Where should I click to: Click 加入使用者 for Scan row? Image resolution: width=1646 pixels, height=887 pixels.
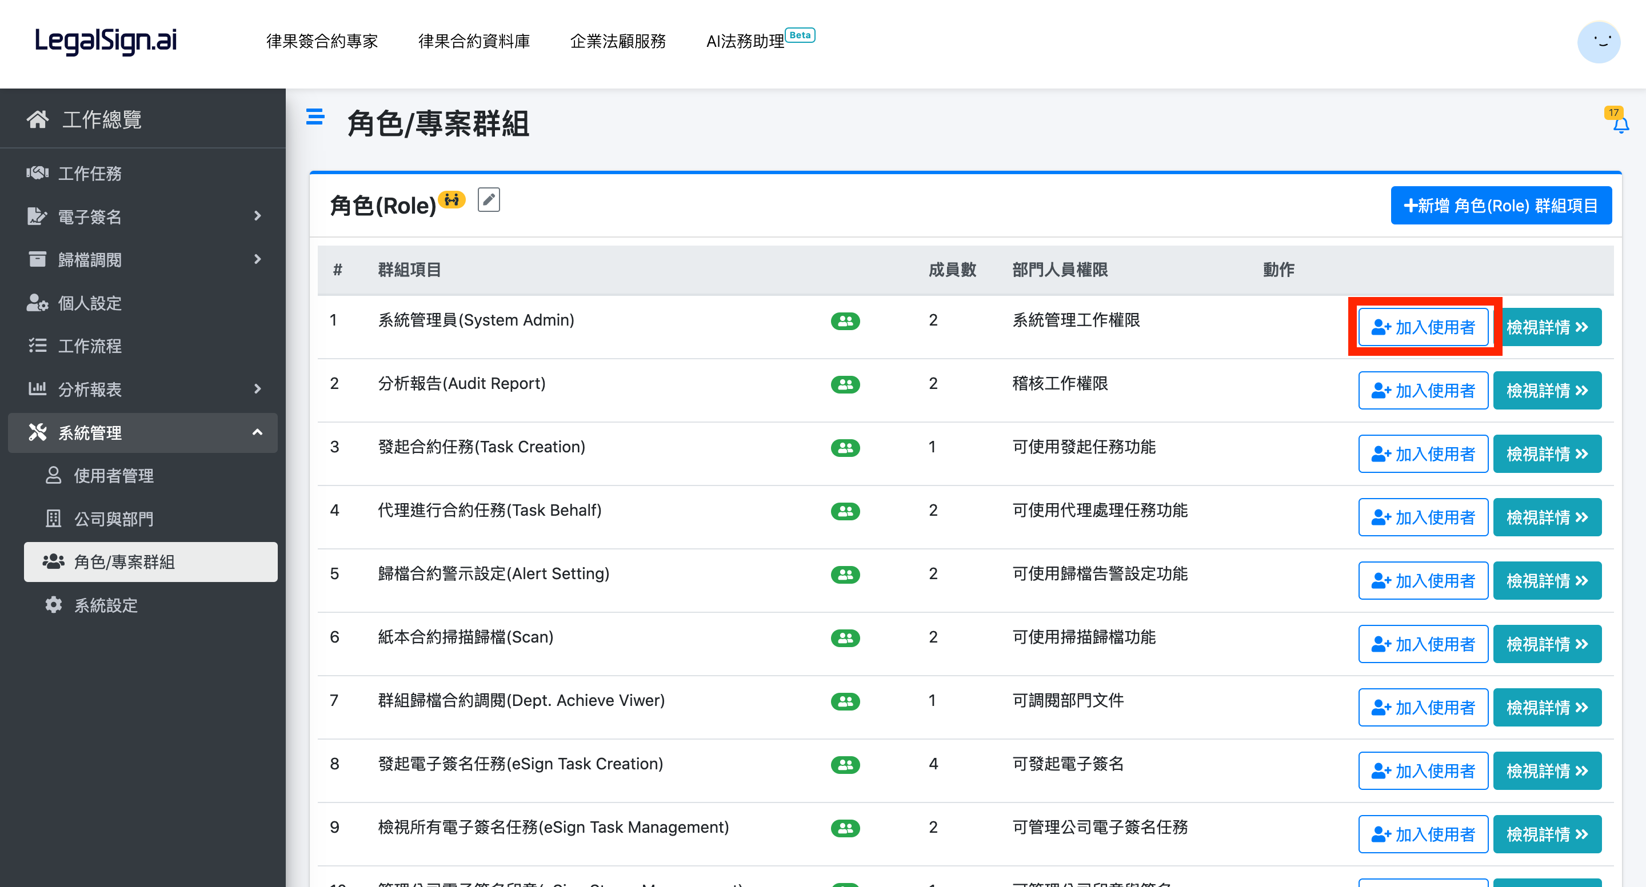coord(1423,644)
